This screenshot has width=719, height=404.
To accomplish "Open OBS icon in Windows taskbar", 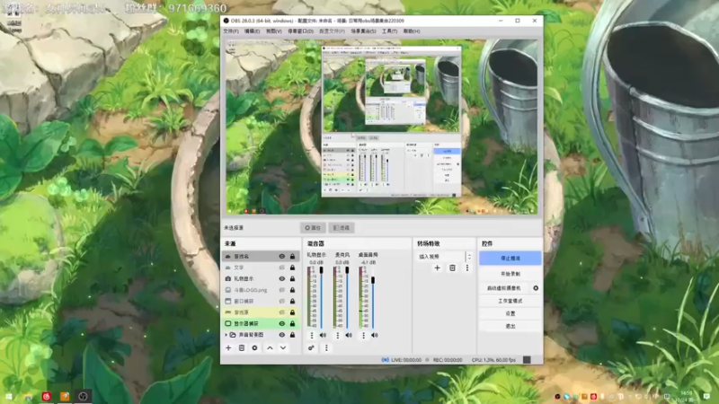I will pyautogui.click(x=83, y=396).
